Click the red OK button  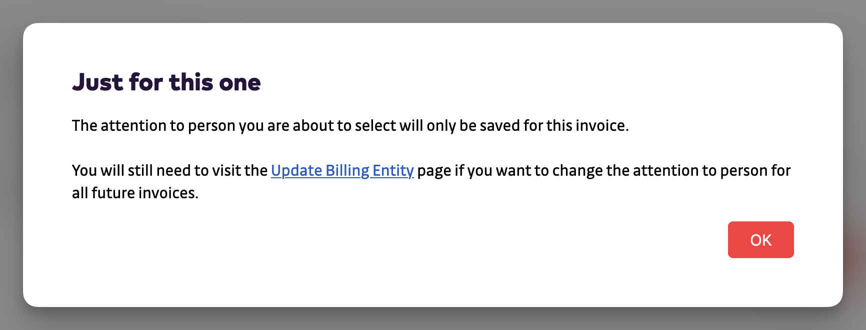760,240
